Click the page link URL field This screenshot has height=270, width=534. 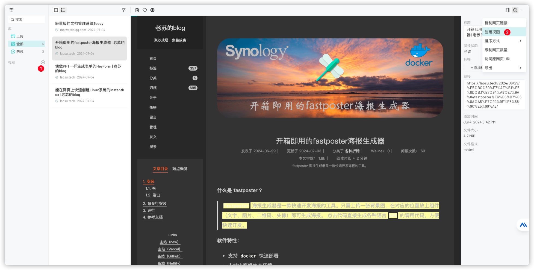(x=494, y=95)
